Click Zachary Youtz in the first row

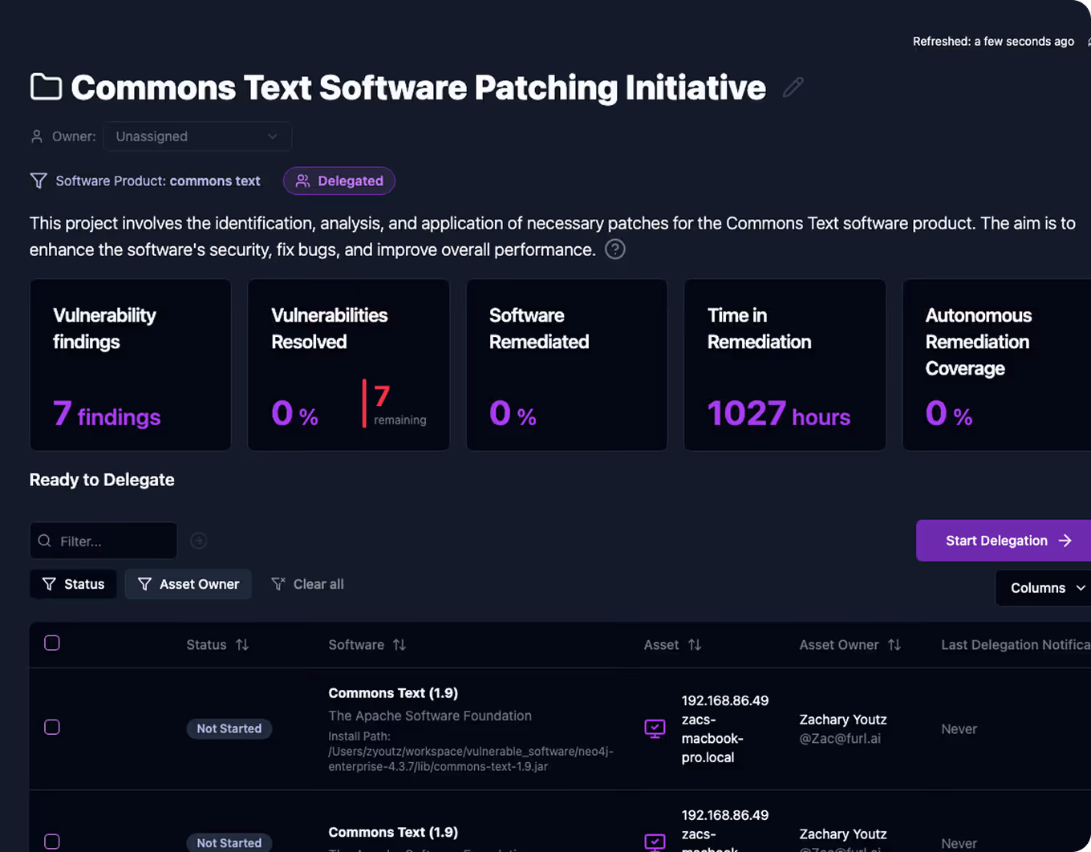coord(843,720)
